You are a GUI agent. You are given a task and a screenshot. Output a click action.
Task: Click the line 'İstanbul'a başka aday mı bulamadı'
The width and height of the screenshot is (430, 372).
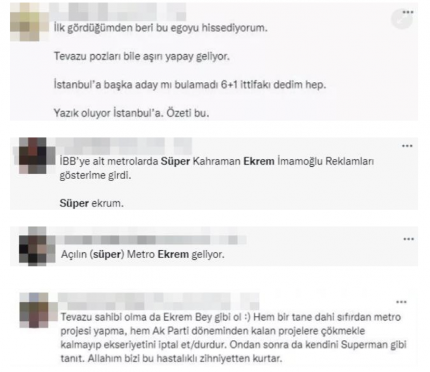coord(190,85)
